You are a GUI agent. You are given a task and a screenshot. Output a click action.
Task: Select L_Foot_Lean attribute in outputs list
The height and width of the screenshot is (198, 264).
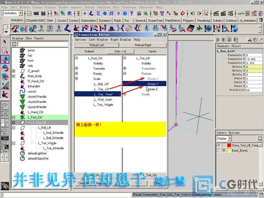point(103,100)
